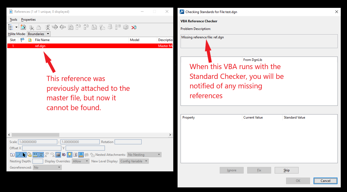Open the Tools menu
The height and width of the screenshot is (192, 347).
[13, 20]
